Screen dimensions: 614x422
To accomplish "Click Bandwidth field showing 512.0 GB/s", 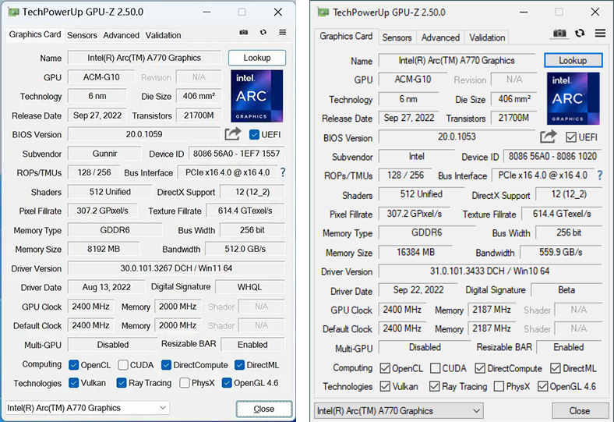I will [245, 249].
